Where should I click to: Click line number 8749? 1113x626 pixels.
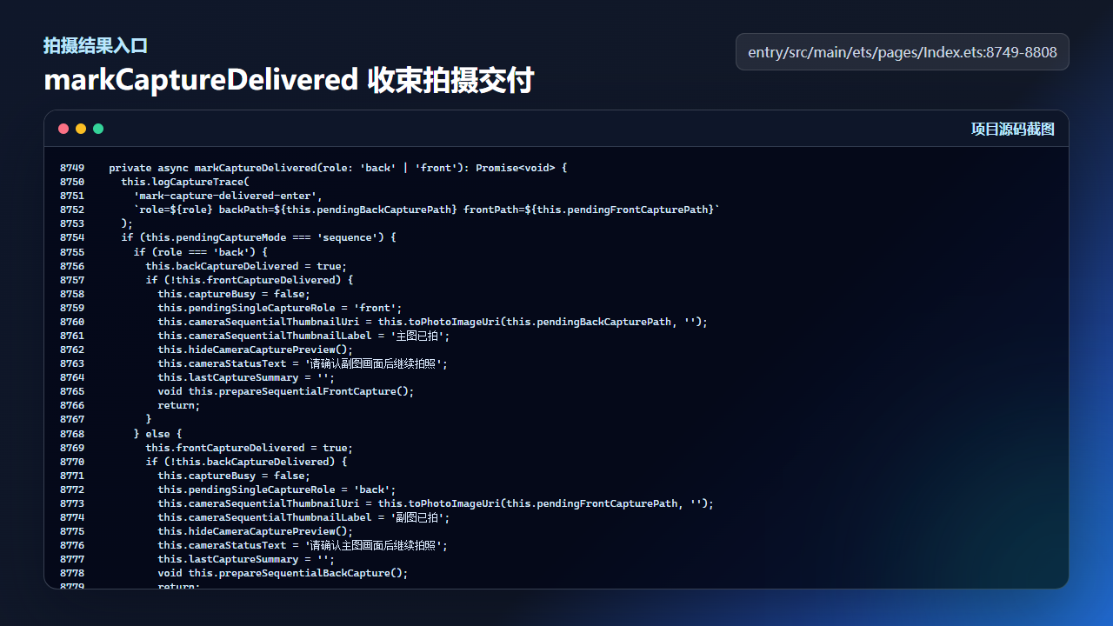tap(72, 168)
